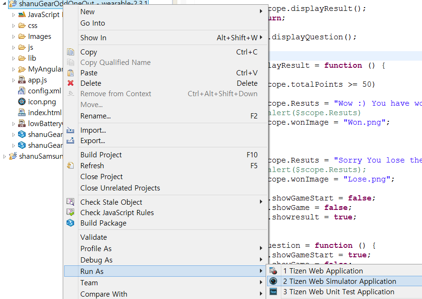Screen dimensions: 422x299
Task: Click the JavaScript library icon in tree
Action: 22,15
